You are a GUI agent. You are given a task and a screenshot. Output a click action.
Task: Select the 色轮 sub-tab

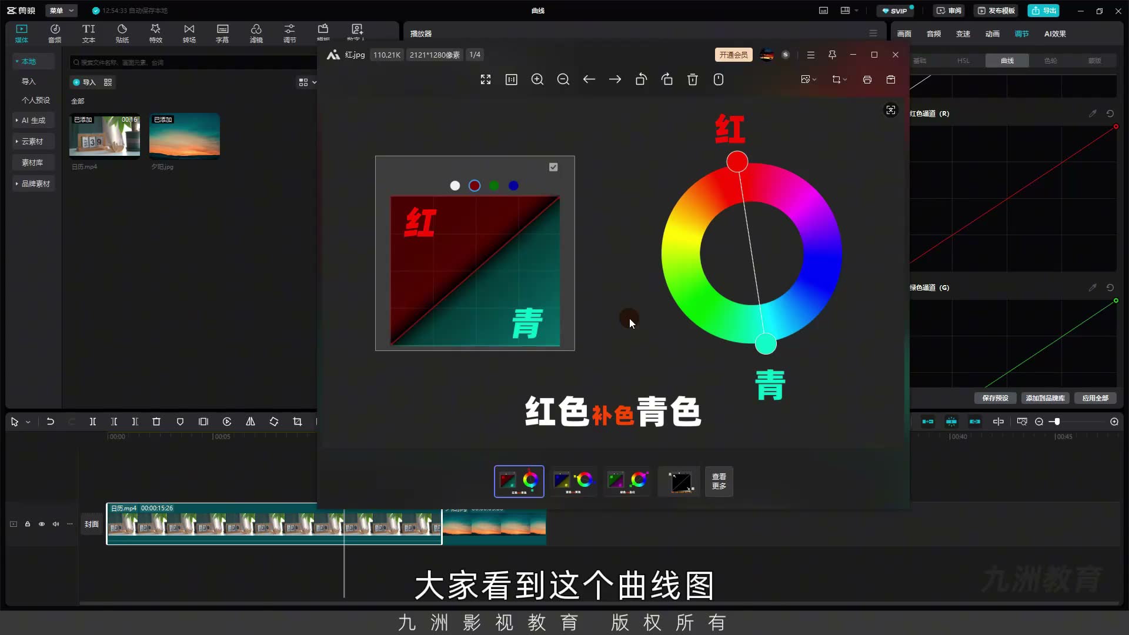pyautogui.click(x=1051, y=61)
